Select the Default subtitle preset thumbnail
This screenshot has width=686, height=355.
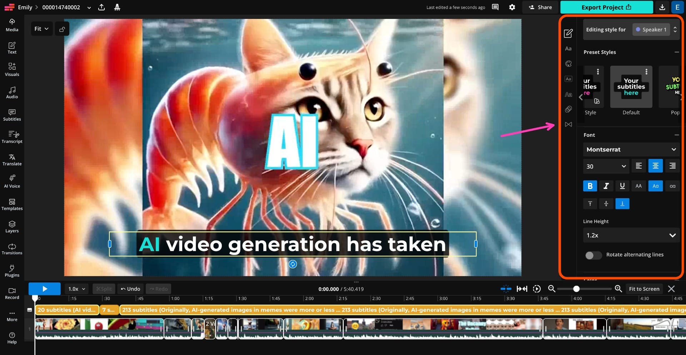coord(631,86)
